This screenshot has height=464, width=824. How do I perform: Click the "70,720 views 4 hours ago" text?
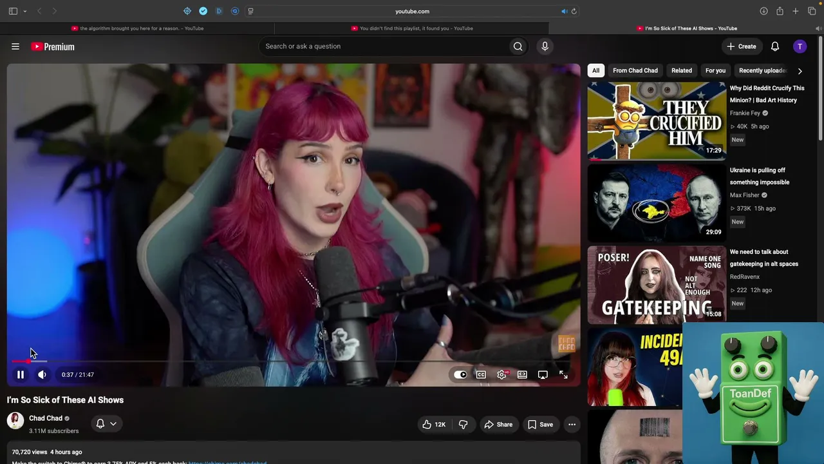click(x=47, y=452)
